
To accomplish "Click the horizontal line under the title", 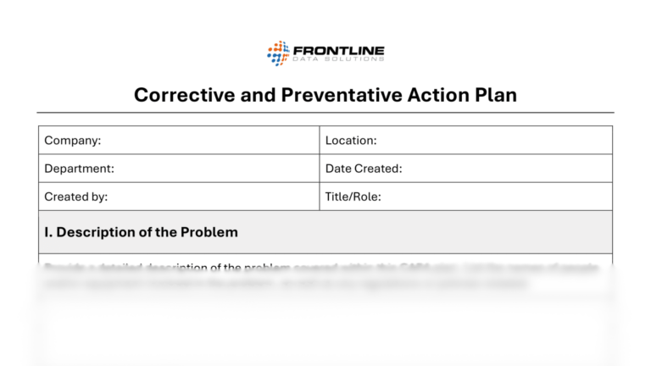I will click(x=325, y=113).
